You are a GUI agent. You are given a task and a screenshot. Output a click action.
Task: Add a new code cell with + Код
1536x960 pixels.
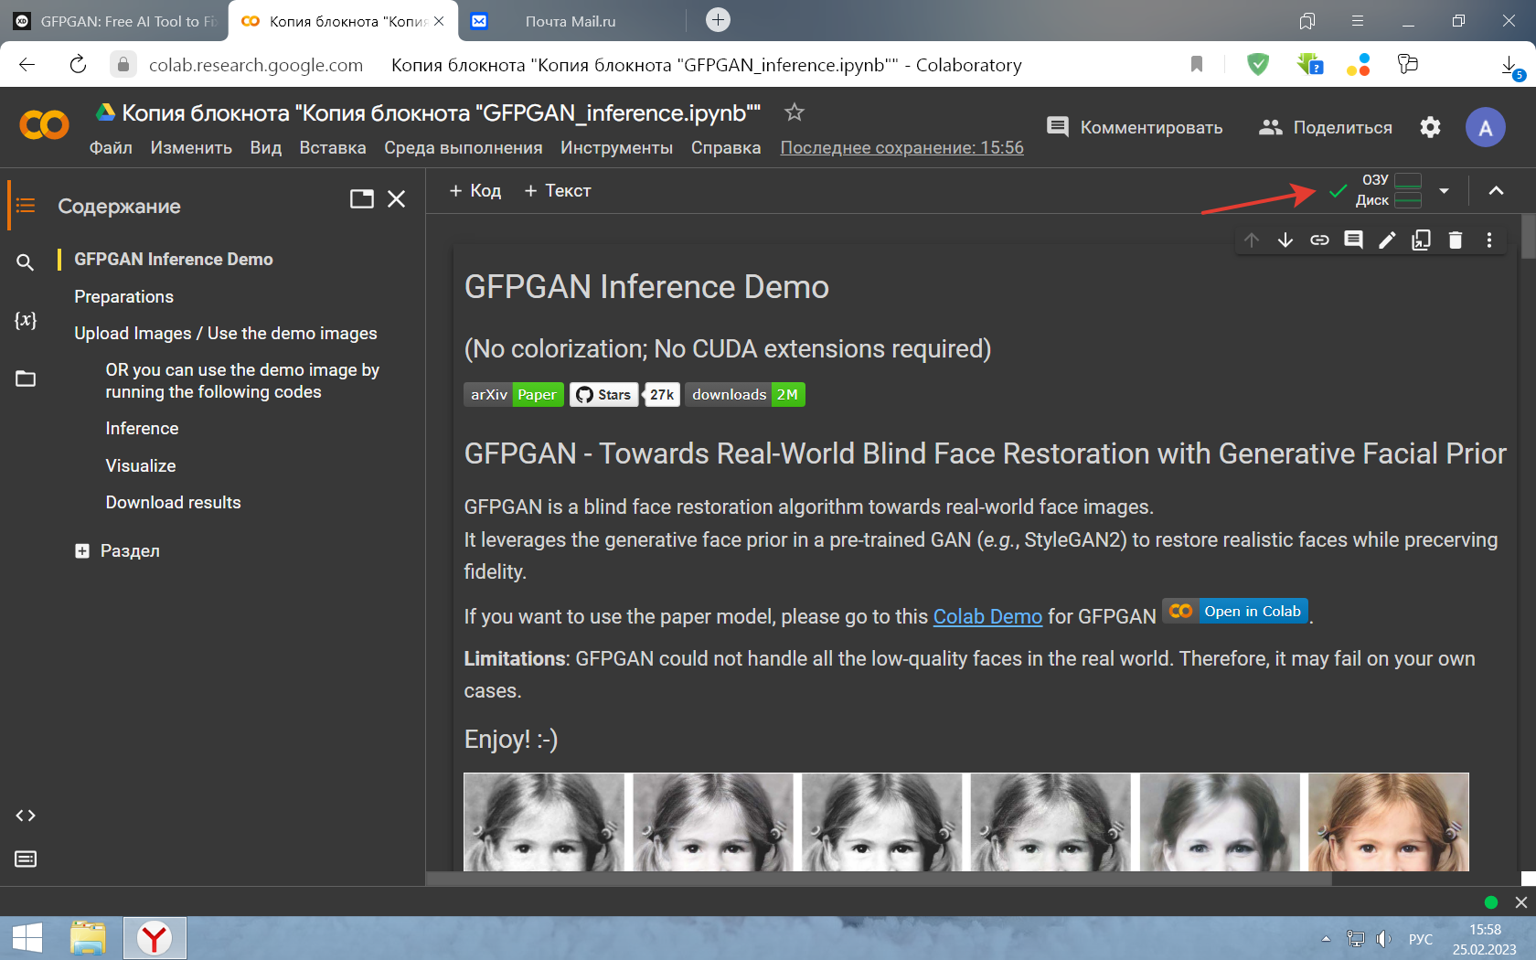coord(475,190)
